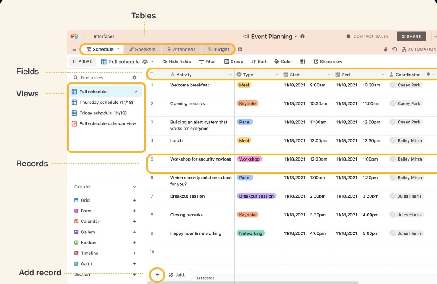Add a new table with plus icon
Screen dimensions: 437x284
240,49
